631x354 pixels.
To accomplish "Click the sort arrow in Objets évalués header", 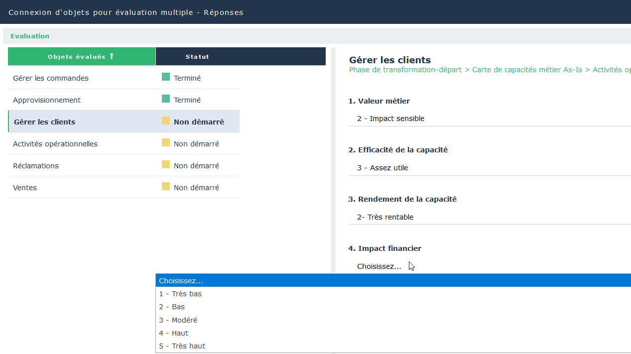I will click(x=112, y=56).
